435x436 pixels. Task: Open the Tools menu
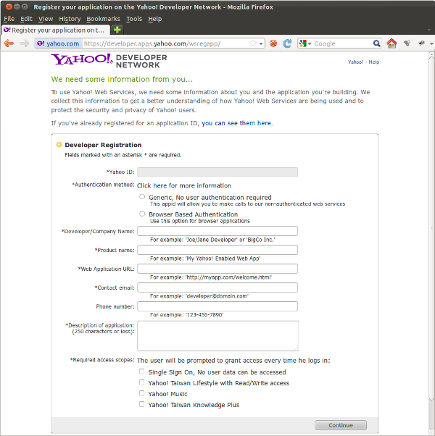pos(134,19)
